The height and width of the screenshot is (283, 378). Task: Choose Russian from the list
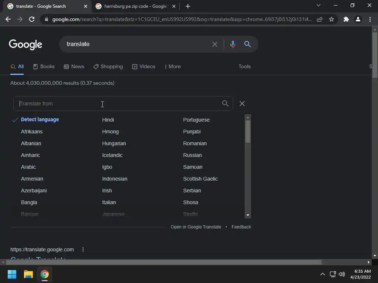(192, 155)
